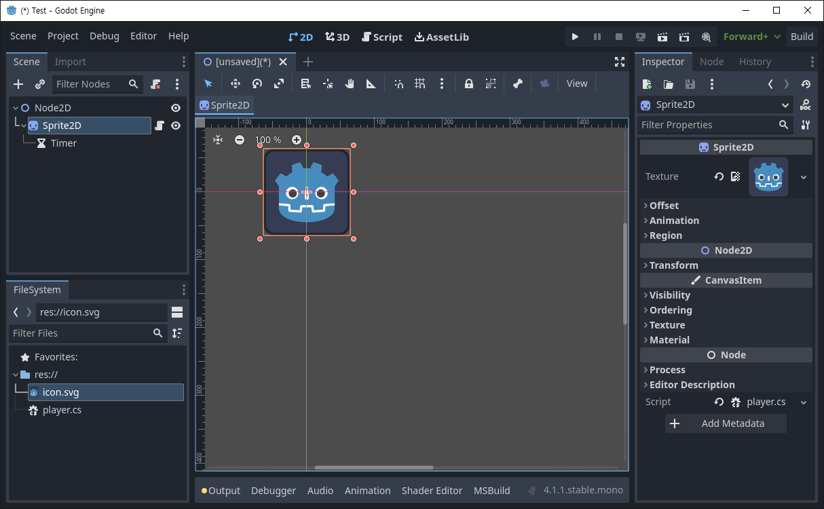
Task: Choose the Select Mode arrow tool
Action: [x=208, y=83]
